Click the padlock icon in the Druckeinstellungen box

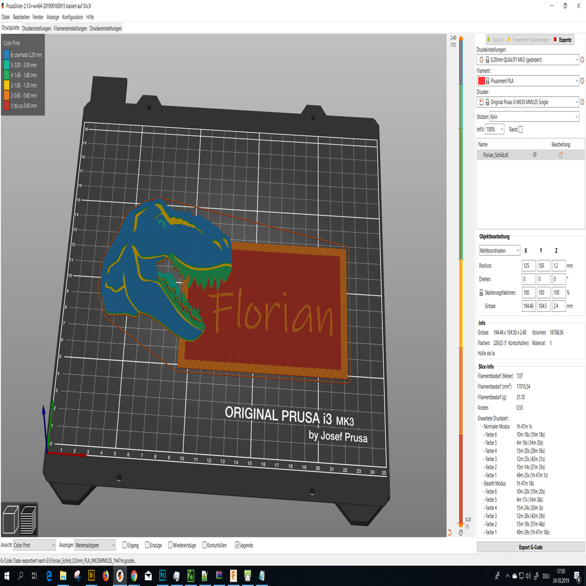[x=487, y=60]
